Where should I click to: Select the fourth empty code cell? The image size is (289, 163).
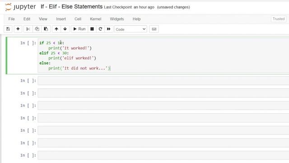point(163,118)
